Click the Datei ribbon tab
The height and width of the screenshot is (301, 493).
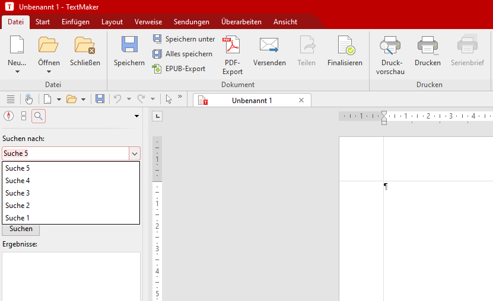(x=15, y=22)
